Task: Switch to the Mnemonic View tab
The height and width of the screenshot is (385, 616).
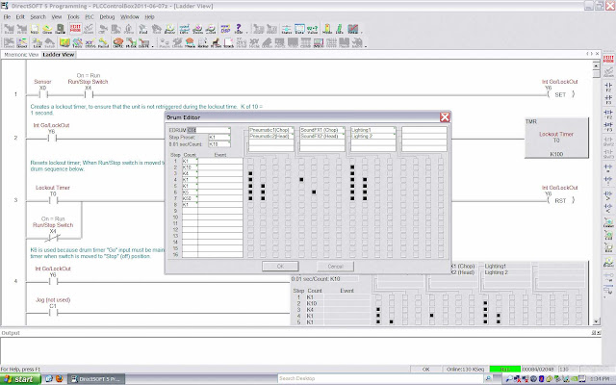Action: (21, 55)
